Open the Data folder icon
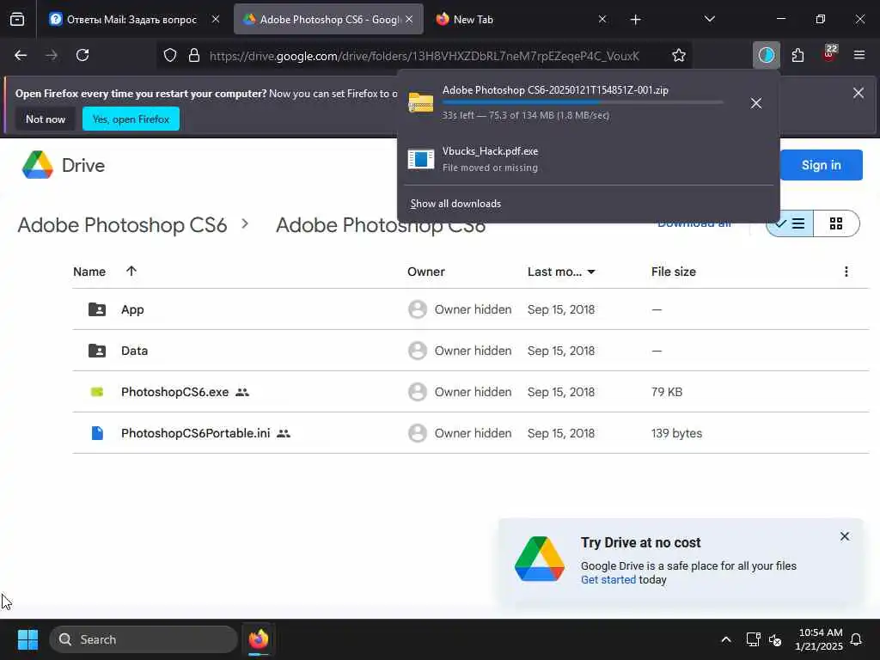This screenshot has width=880, height=660. [x=97, y=351]
